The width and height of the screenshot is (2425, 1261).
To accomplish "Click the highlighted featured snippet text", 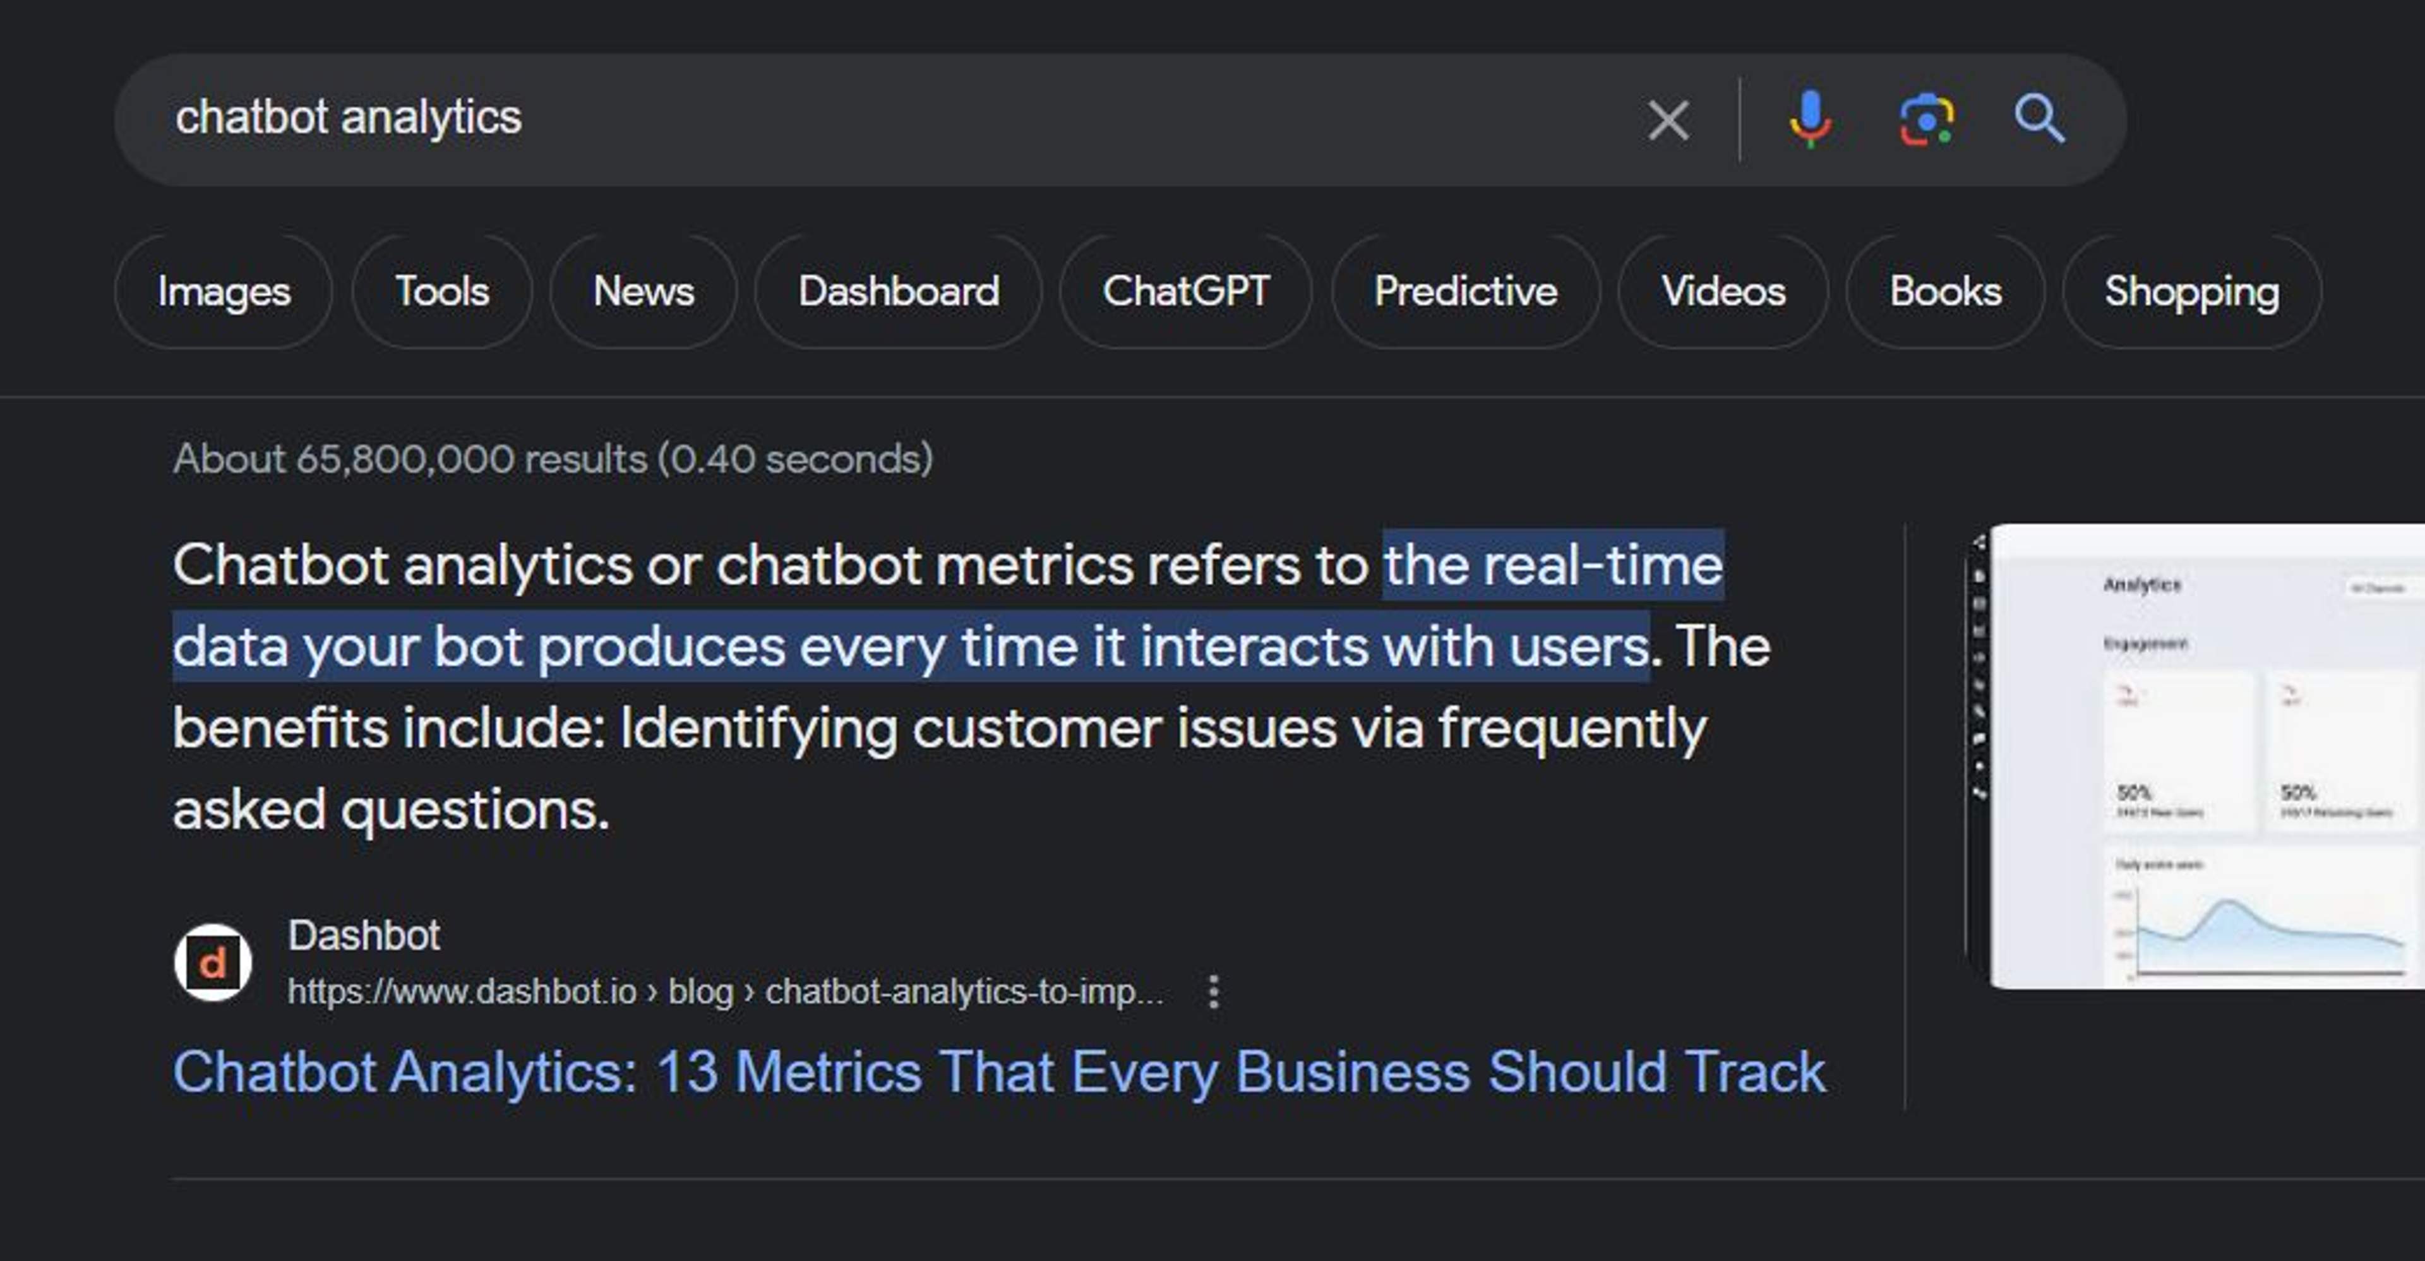I will pos(911,647).
